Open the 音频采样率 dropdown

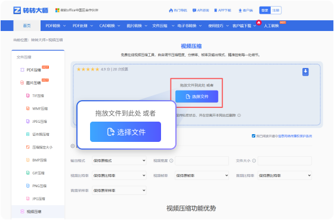point(119,190)
